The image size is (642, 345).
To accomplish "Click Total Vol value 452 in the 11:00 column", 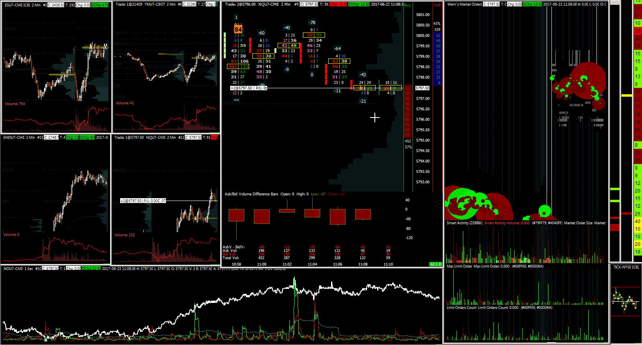I will (261, 258).
